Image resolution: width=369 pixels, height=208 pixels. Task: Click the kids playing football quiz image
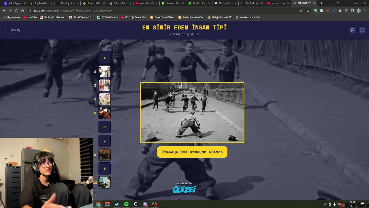(192, 113)
